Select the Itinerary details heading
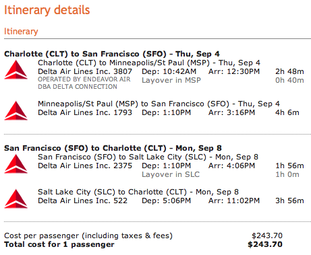311x255 pixels. (x=47, y=10)
